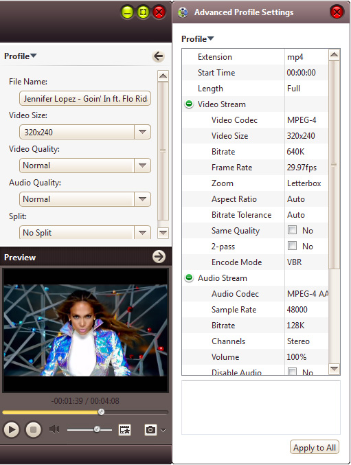Click the File Name input field
The image size is (351, 465).
85,98
